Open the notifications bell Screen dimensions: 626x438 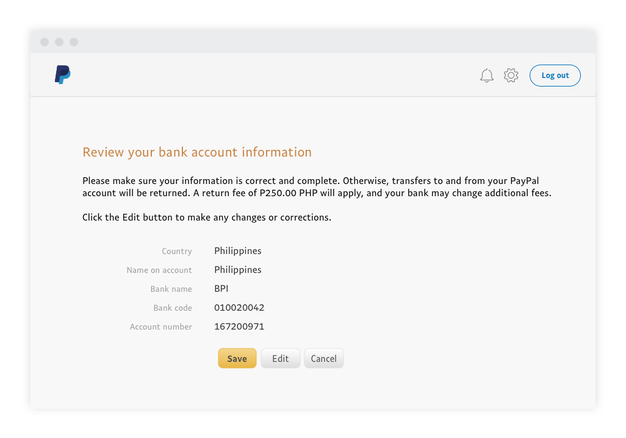tap(486, 76)
